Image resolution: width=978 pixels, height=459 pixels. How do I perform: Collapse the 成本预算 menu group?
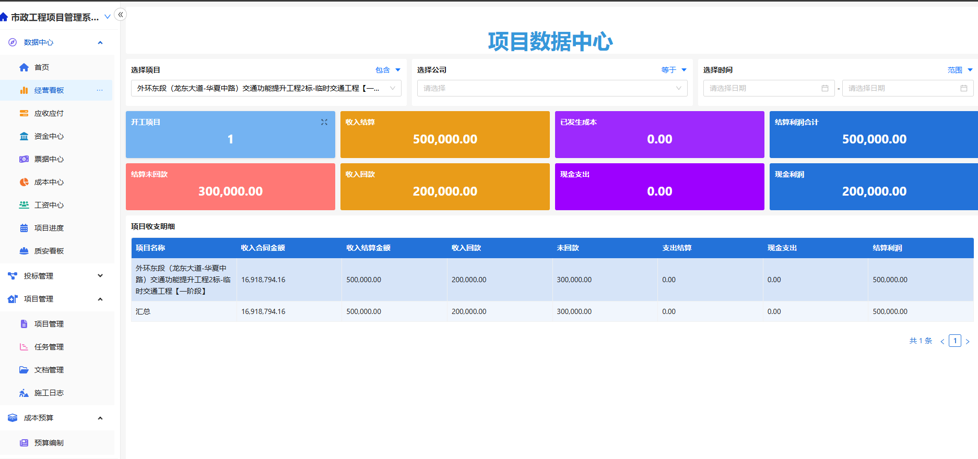click(x=100, y=418)
